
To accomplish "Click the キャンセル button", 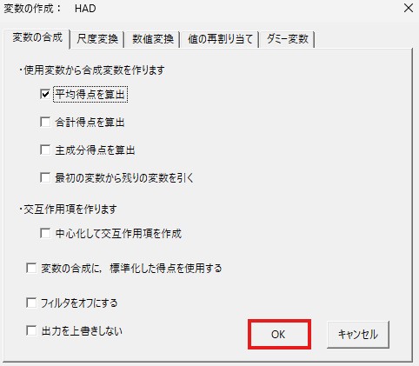I will click(358, 335).
